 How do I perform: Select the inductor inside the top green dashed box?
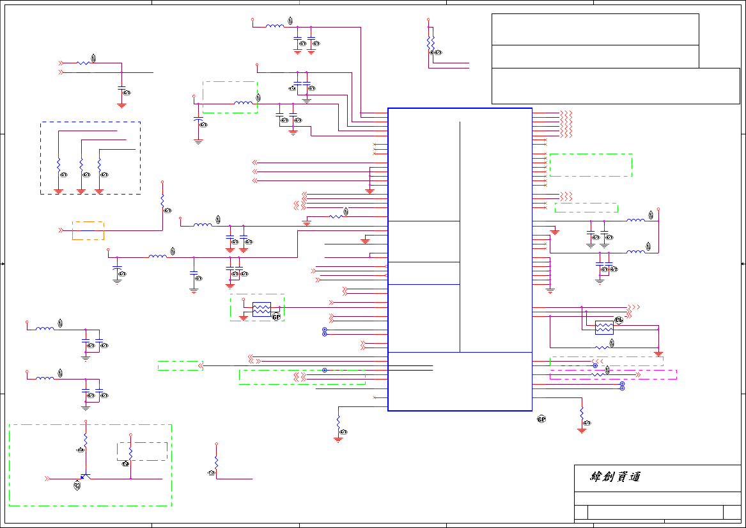[x=243, y=102]
